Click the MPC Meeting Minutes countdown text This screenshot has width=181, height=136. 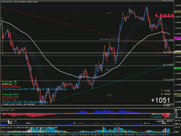pyautogui.click(x=25, y=102)
